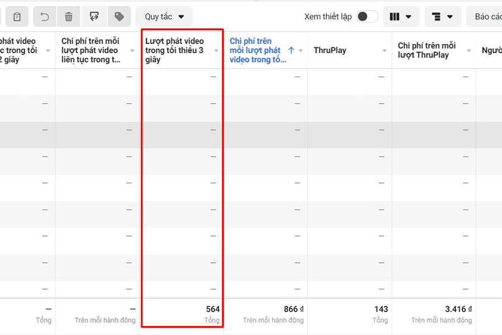Viewport: 502px width, 335px height.
Task: Open Chi phí trên mỗi lượt ThruPlay column menu
Action: tap(469, 51)
